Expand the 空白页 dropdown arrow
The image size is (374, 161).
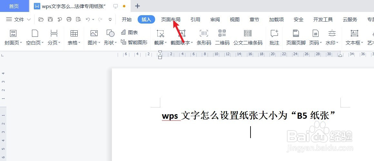tap(43, 43)
